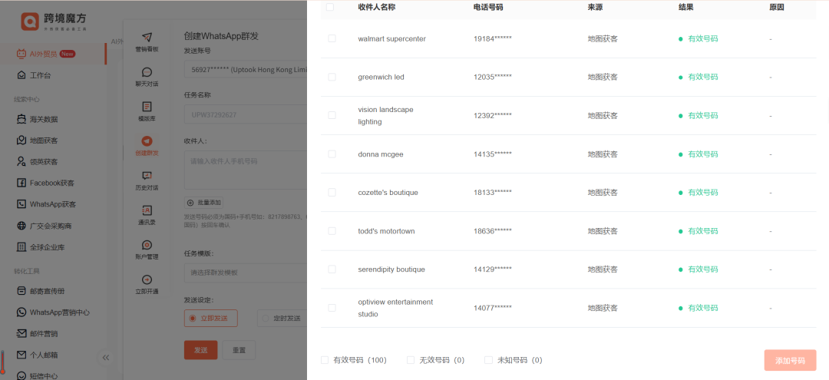This screenshot has height=380, width=829.
Task: Open AI外贸员 in the sidebar
Action: [53, 54]
